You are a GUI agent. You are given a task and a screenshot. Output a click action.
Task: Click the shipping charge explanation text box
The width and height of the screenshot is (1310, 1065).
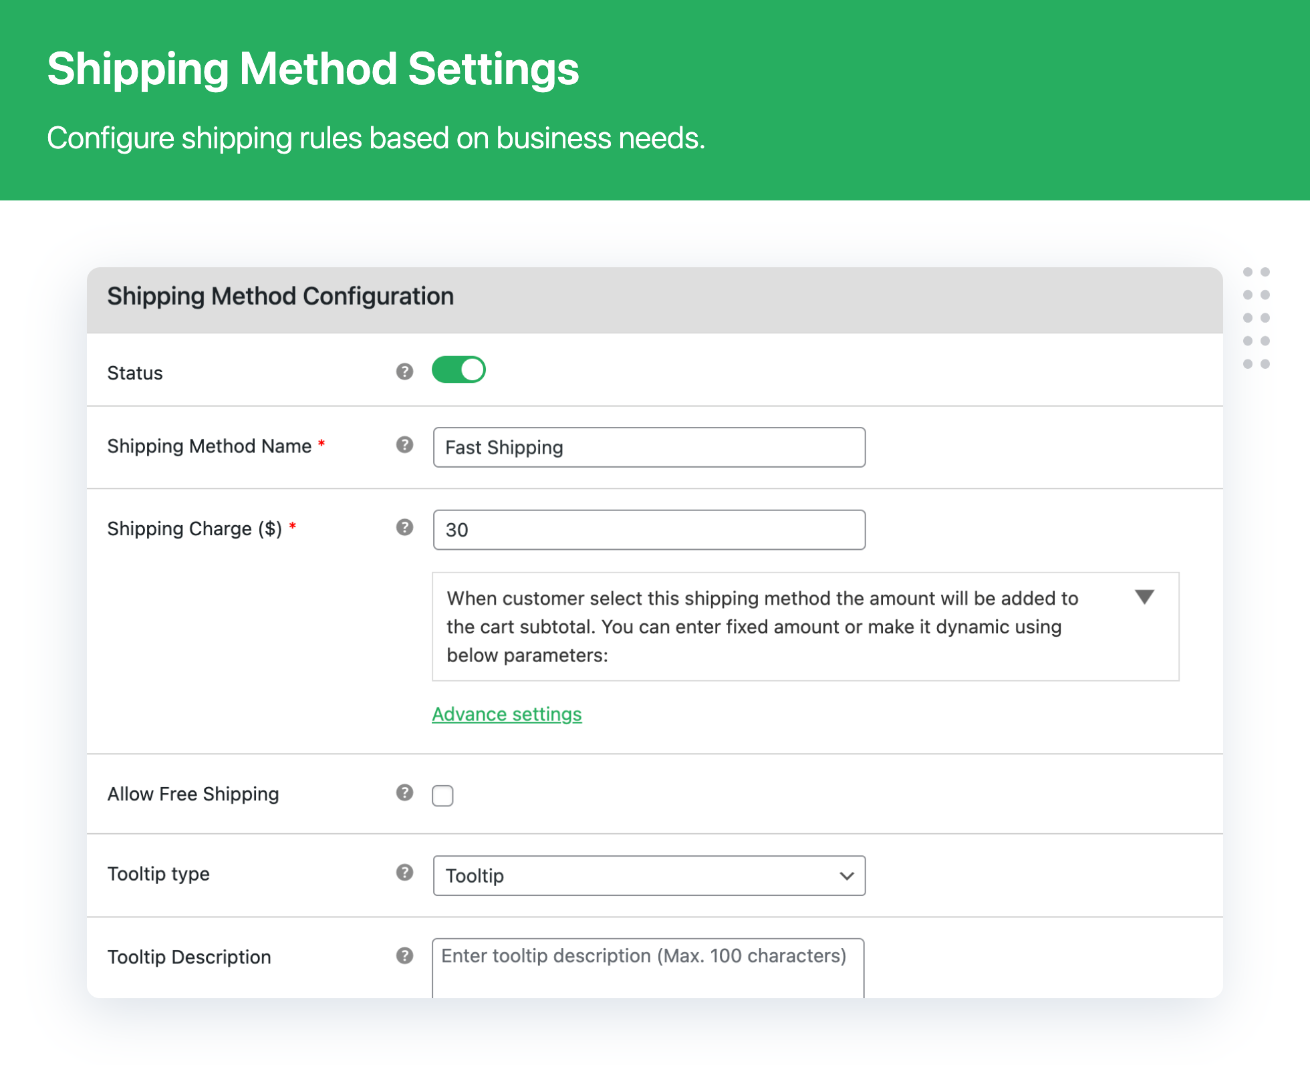762,627
